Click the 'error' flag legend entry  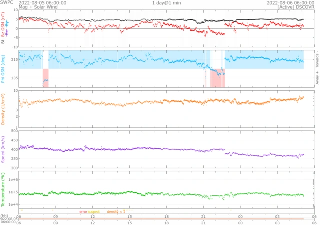(x=83, y=212)
